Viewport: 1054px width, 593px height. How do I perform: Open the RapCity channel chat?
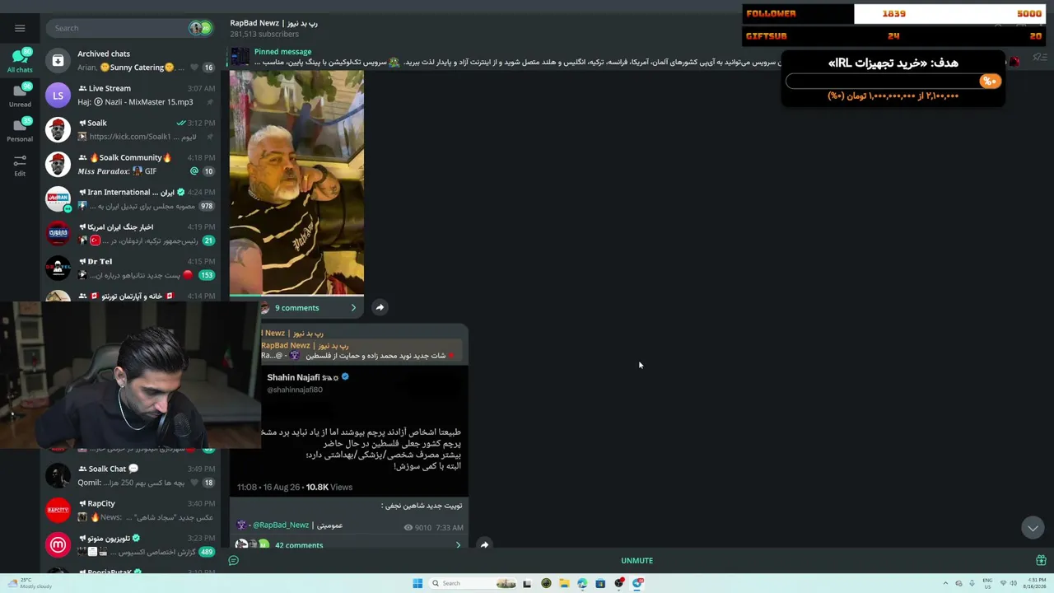[x=132, y=510]
